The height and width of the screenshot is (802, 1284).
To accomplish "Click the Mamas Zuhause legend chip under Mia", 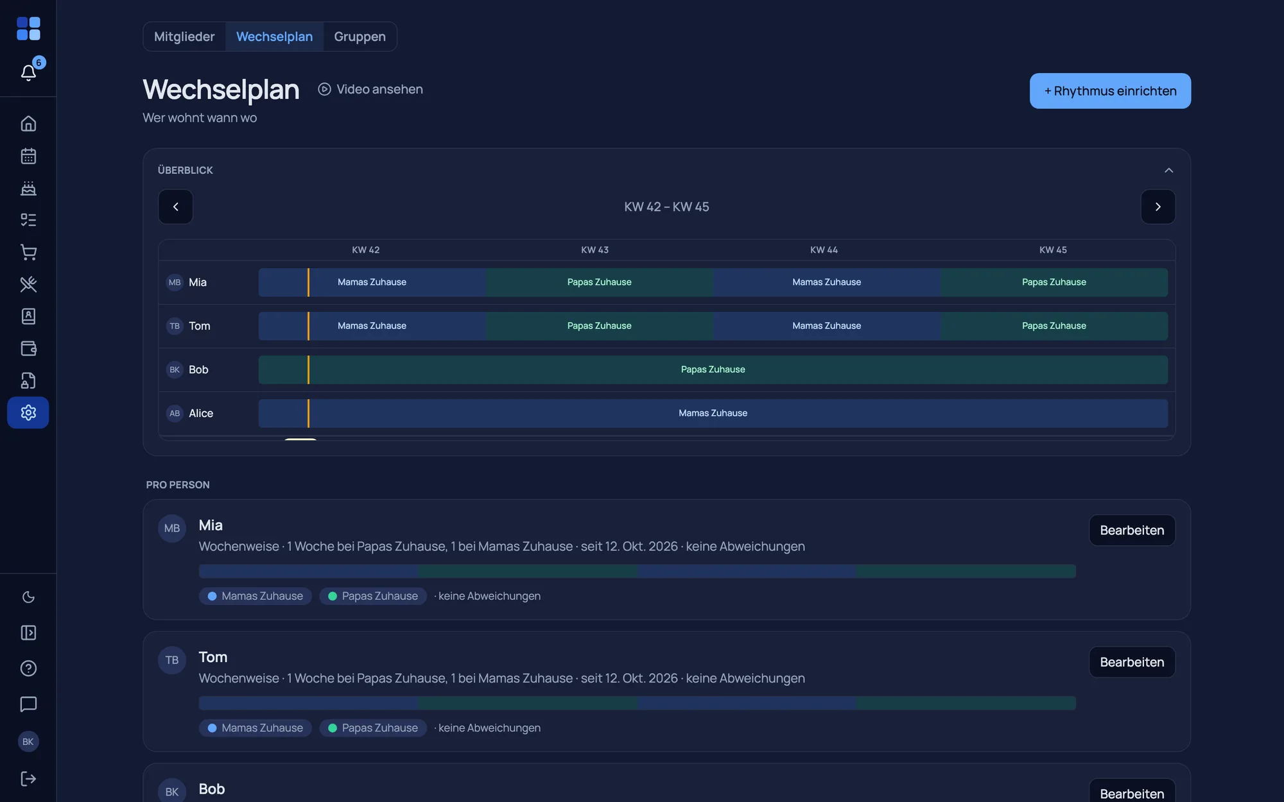I will coord(256,596).
